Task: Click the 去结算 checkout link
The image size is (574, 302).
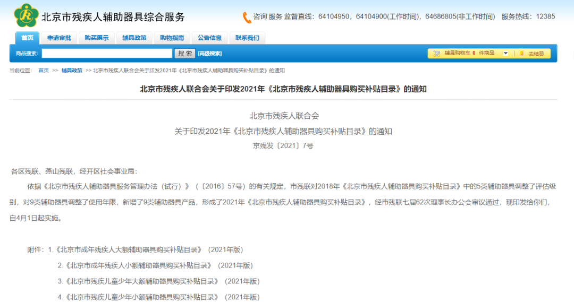Action: 536,54
